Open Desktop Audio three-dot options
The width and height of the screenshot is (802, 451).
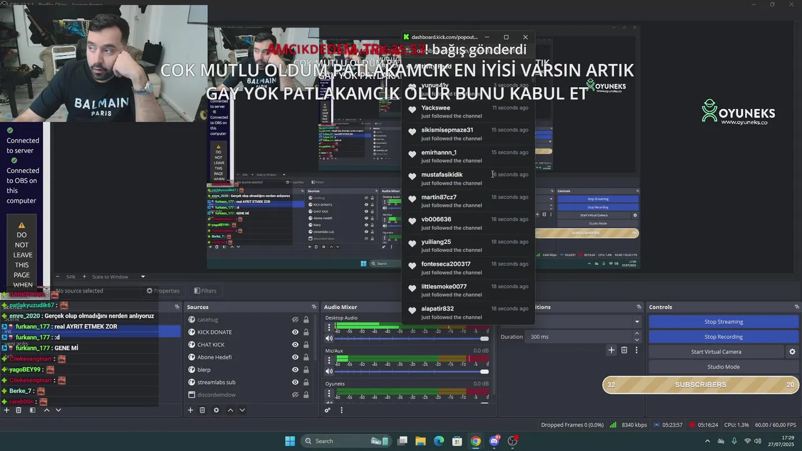(x=329, y=328)
